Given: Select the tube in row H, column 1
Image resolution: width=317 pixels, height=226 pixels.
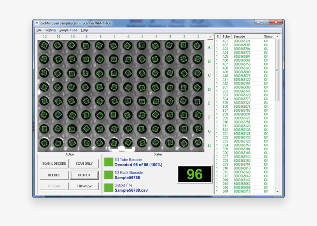Looking at the screenshot, I should [x=197, y=143].
